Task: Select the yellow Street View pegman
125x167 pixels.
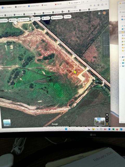Action: [107, 124]
